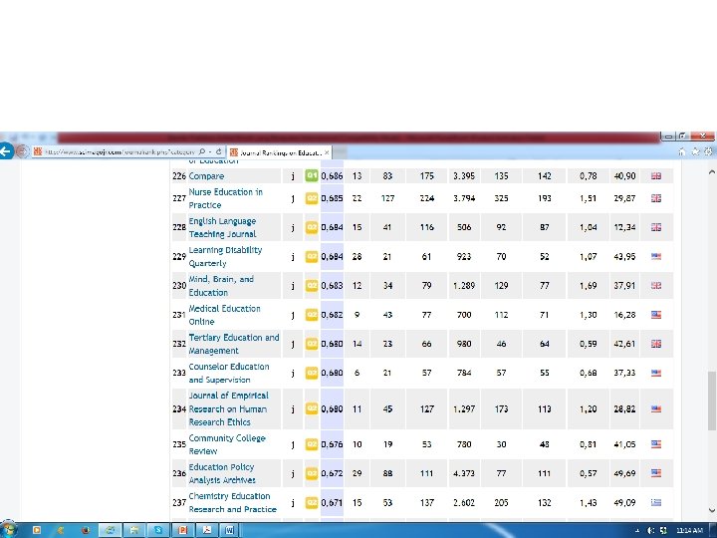Switch to Internet Explorer taskbar button
This screenshot has width=717, height=538.
coord(111,530)
